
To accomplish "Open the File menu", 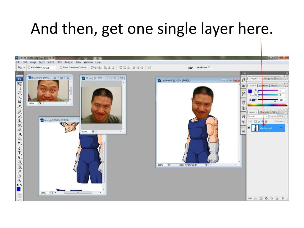I will click(18, 62).
